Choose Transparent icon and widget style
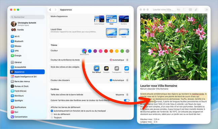This screenshot has width=218, height=129. click(x=117, y=69)
